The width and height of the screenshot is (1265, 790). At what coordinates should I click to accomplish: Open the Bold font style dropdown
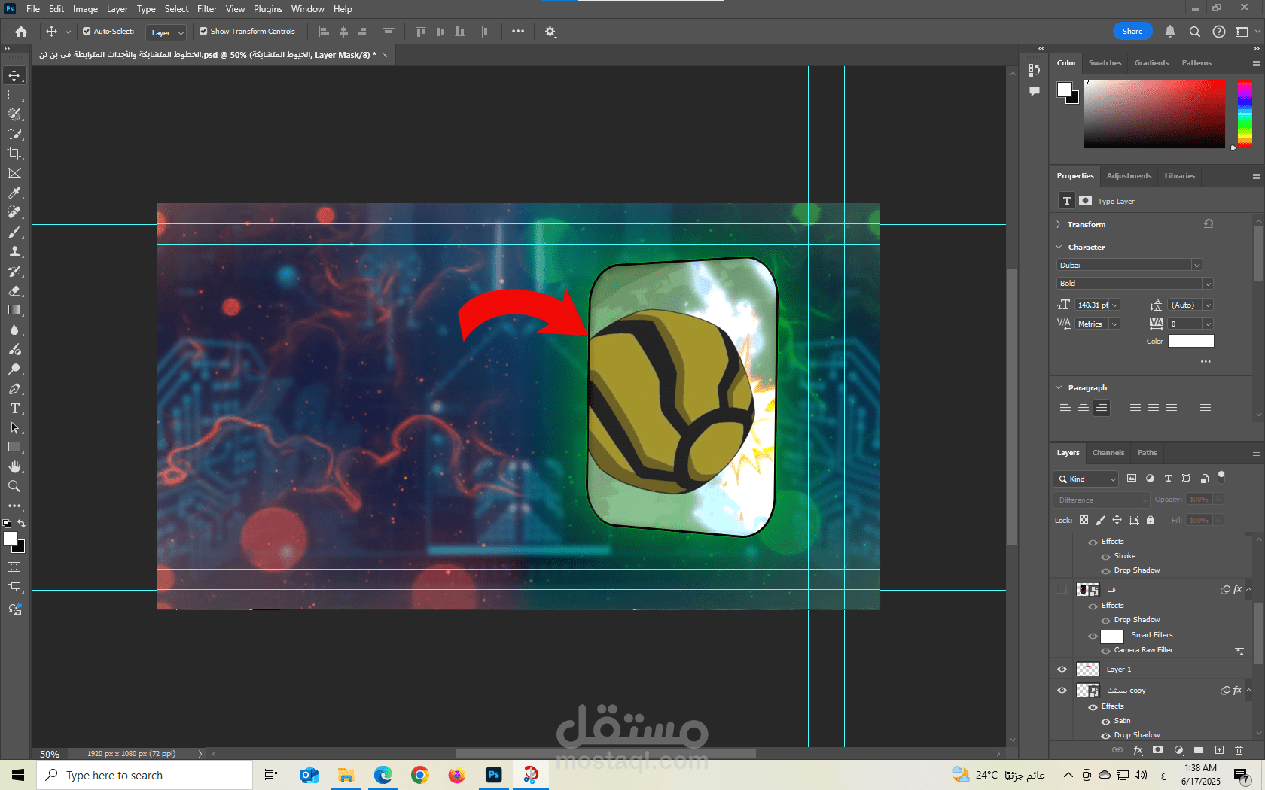pos(1208,284)
